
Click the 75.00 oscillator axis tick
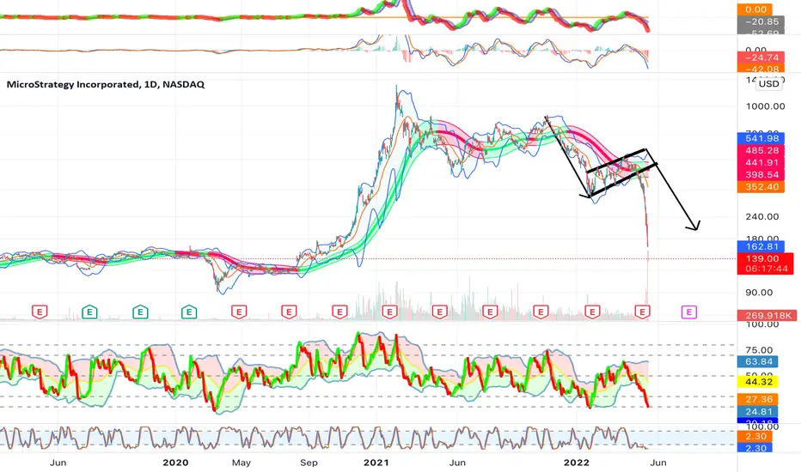tap(759, 350)
